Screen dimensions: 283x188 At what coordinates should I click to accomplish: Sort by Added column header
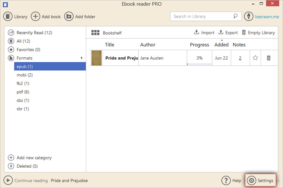click(x=221, y=44)
